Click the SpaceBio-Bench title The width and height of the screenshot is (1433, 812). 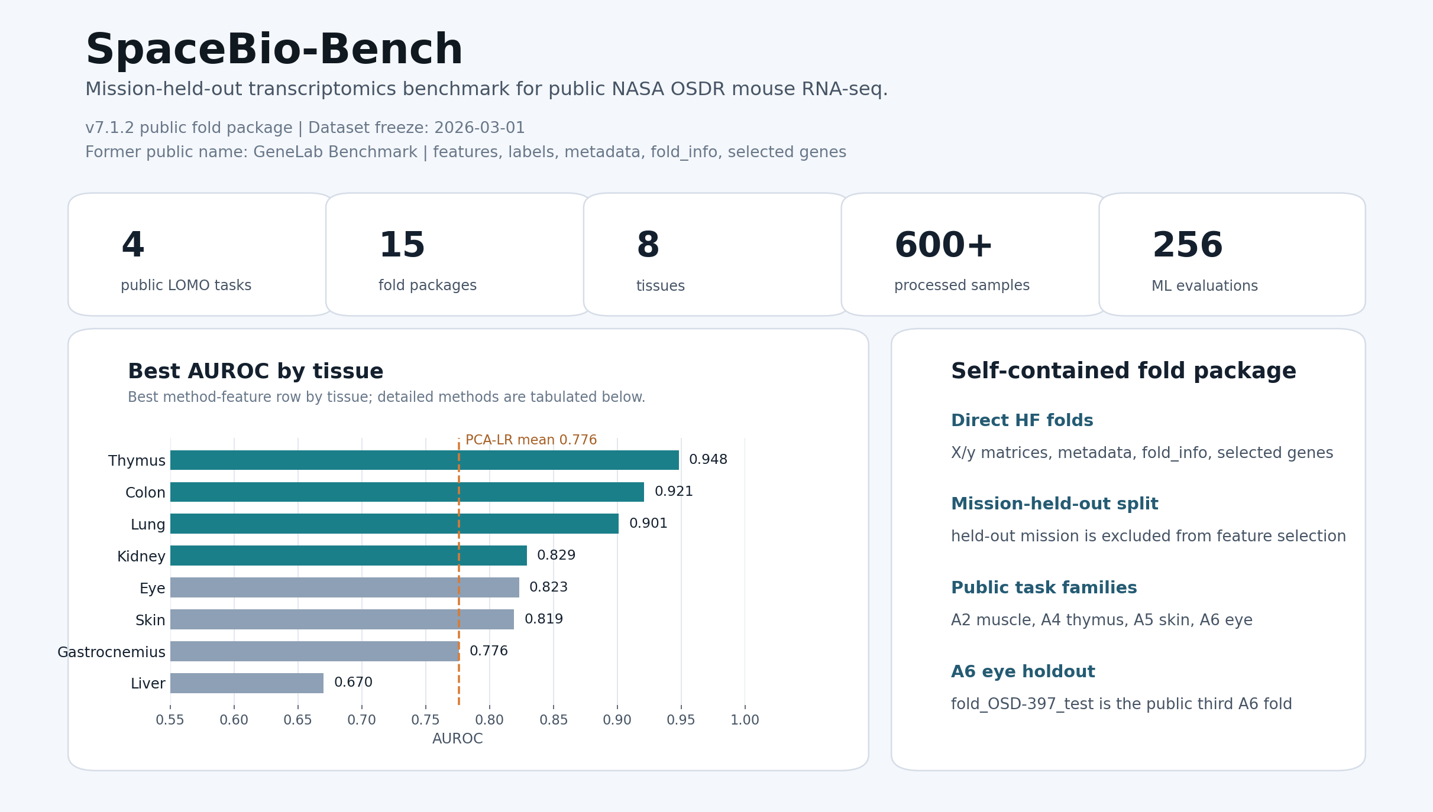274,50
